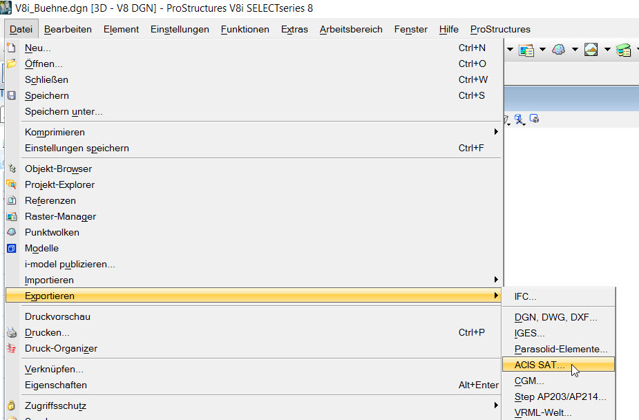This screenshot has width=639, height=420.
Task: Click the image picture toolbar icon
Action: (x=591, y=50)
